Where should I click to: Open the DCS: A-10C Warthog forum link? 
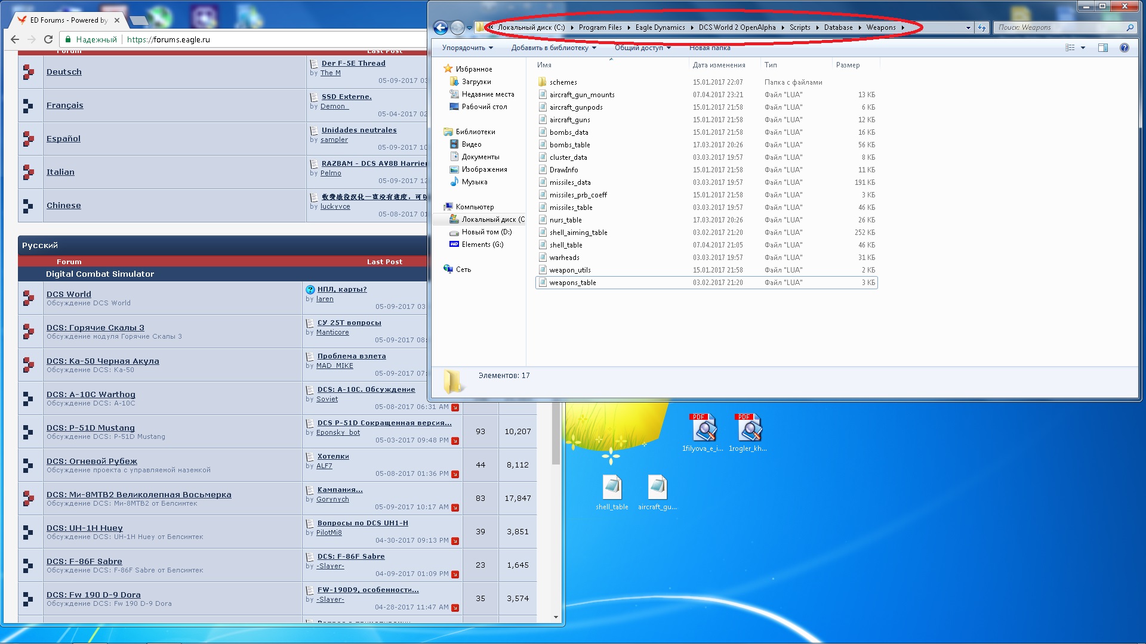(x=91, y=394)
